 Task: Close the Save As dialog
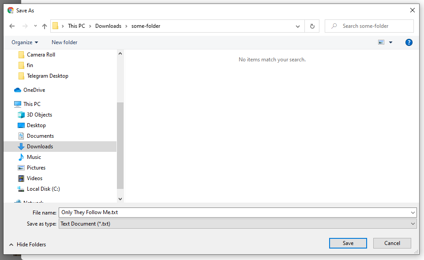pos(413,10)
